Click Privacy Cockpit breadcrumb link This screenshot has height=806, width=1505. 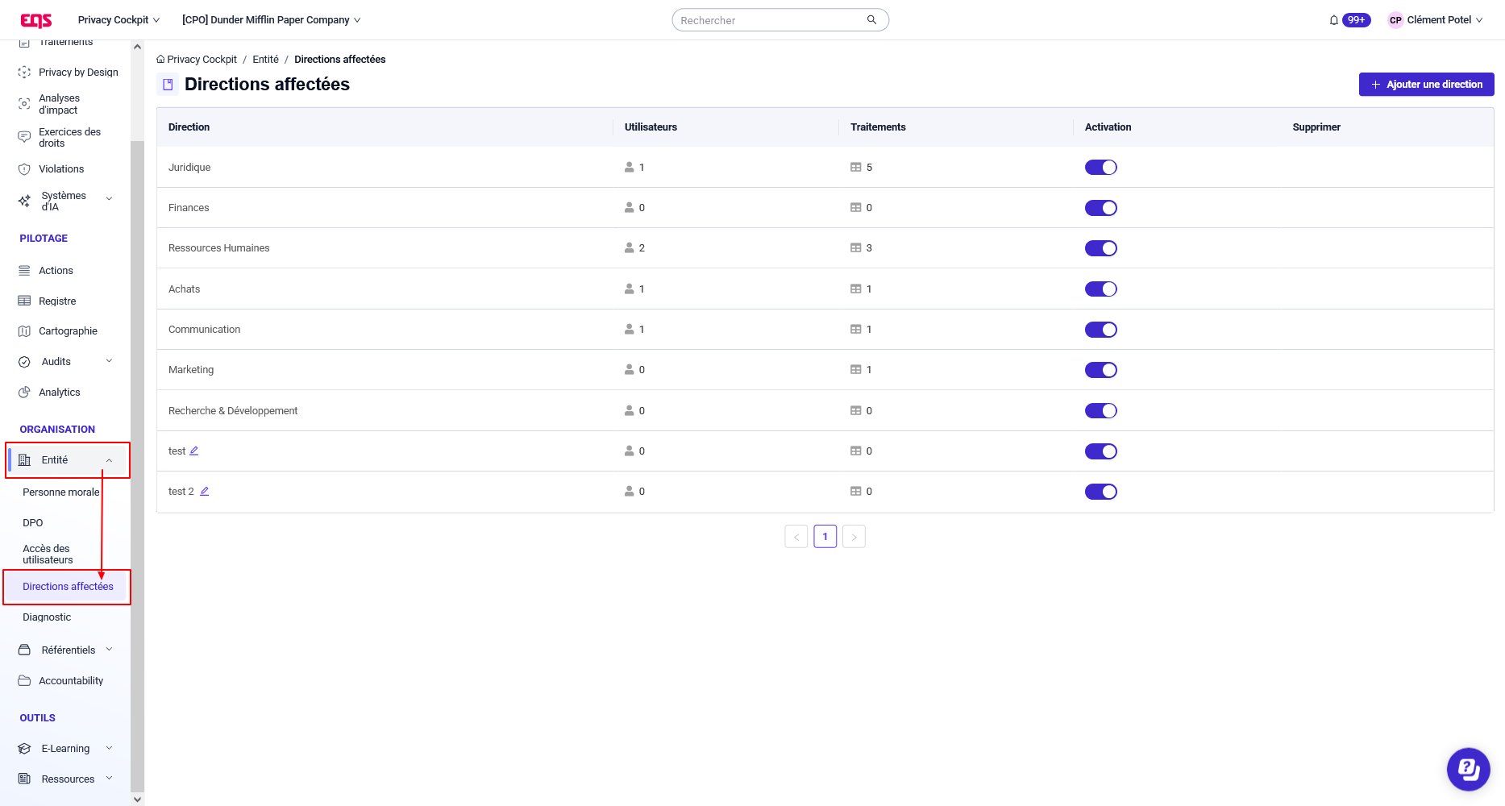(x=202, y=60)
